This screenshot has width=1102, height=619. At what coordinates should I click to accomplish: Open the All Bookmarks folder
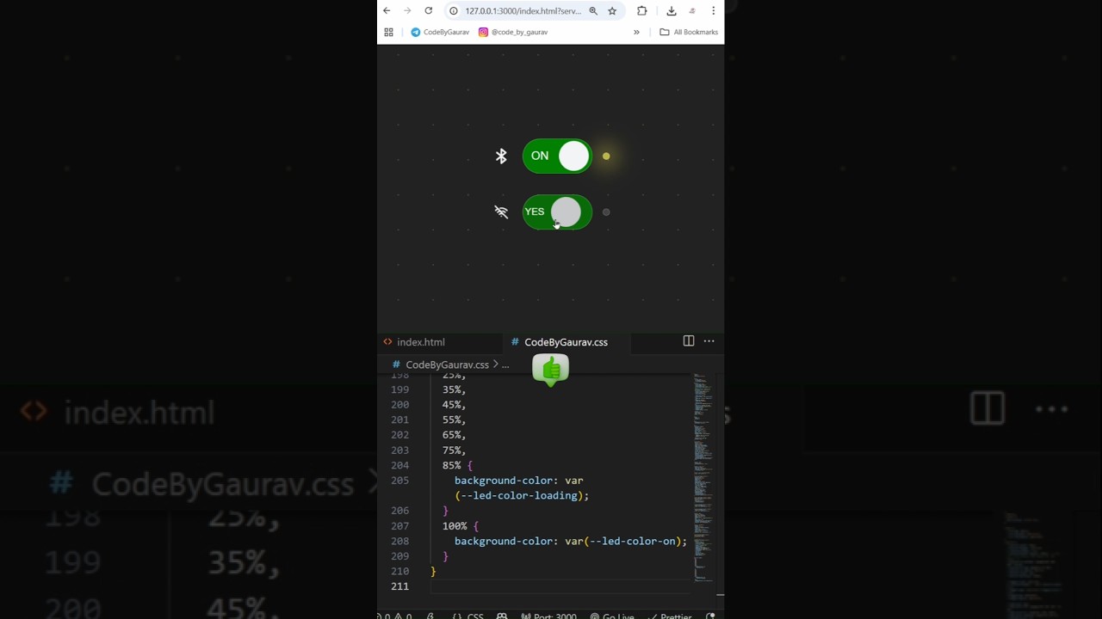tap(689, 32)
